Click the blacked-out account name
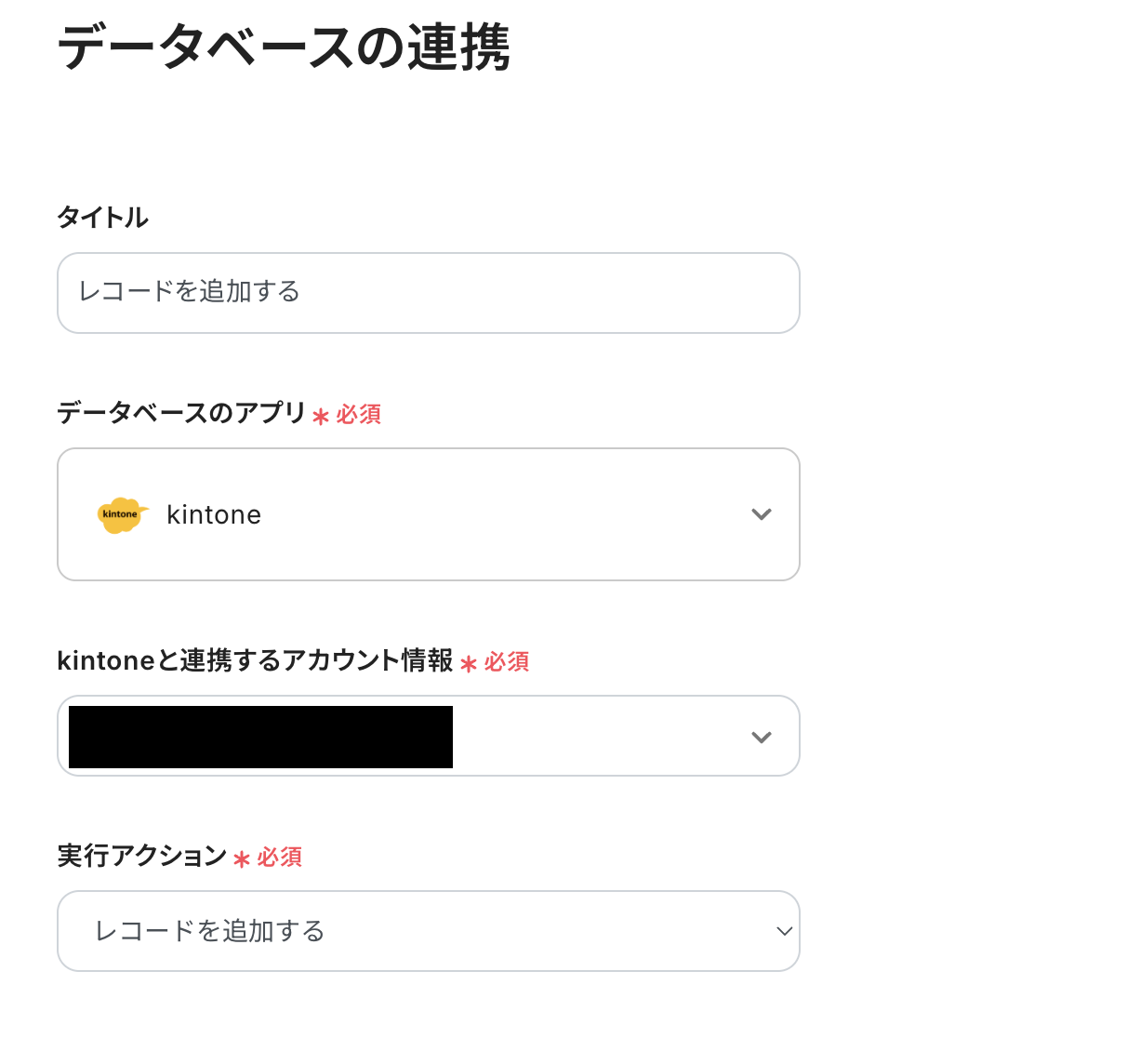 coord(260,737)
